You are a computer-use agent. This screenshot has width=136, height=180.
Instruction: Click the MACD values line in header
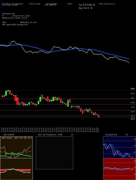pos(15,18)
